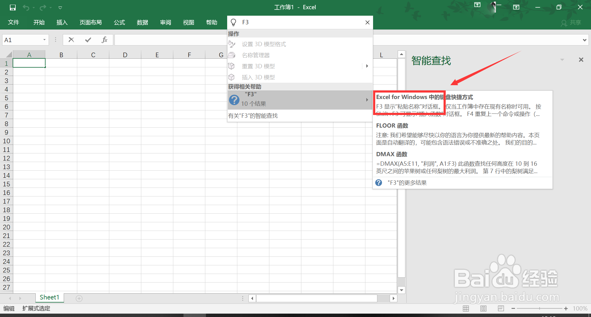Click the vertical scrollbar down arrow
Viewport: 591px width, 317px height.
[x=401, y=290]
